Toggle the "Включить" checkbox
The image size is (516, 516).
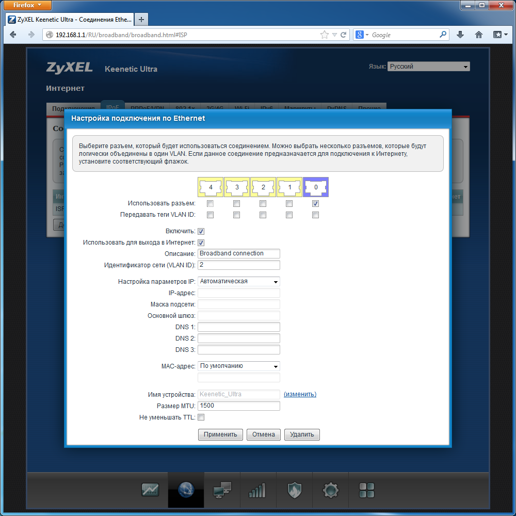(x=201, y=232)
